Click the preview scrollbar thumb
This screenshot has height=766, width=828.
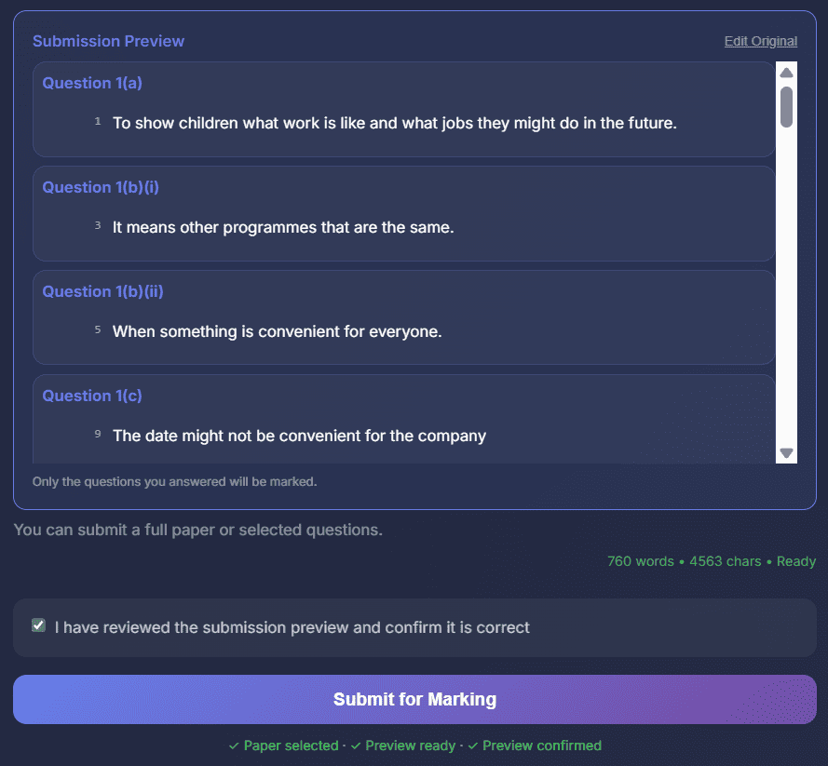[786, 107]
